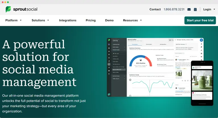Click the back arrow beside Messages header in dashboard

coord(175,40)
